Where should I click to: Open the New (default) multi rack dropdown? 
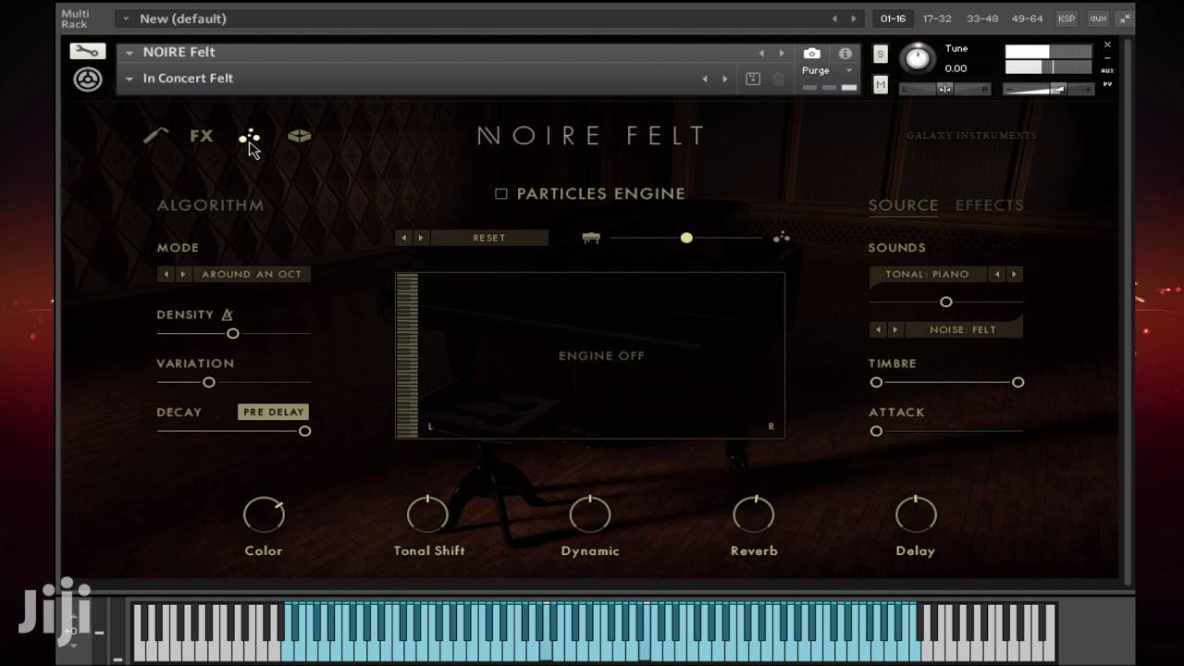tap(126, 18)
